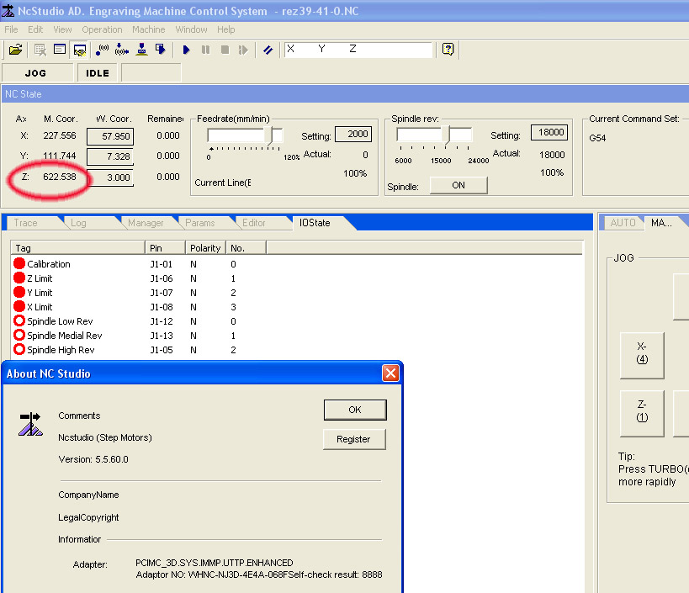The image size is (689, 593).
Task: Click the Reset double-slash icon
Action: 268,50
